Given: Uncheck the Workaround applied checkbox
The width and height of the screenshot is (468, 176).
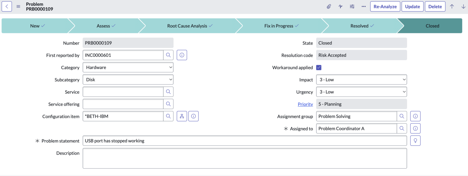Looking at the screenshot, I should click(319, 67).
